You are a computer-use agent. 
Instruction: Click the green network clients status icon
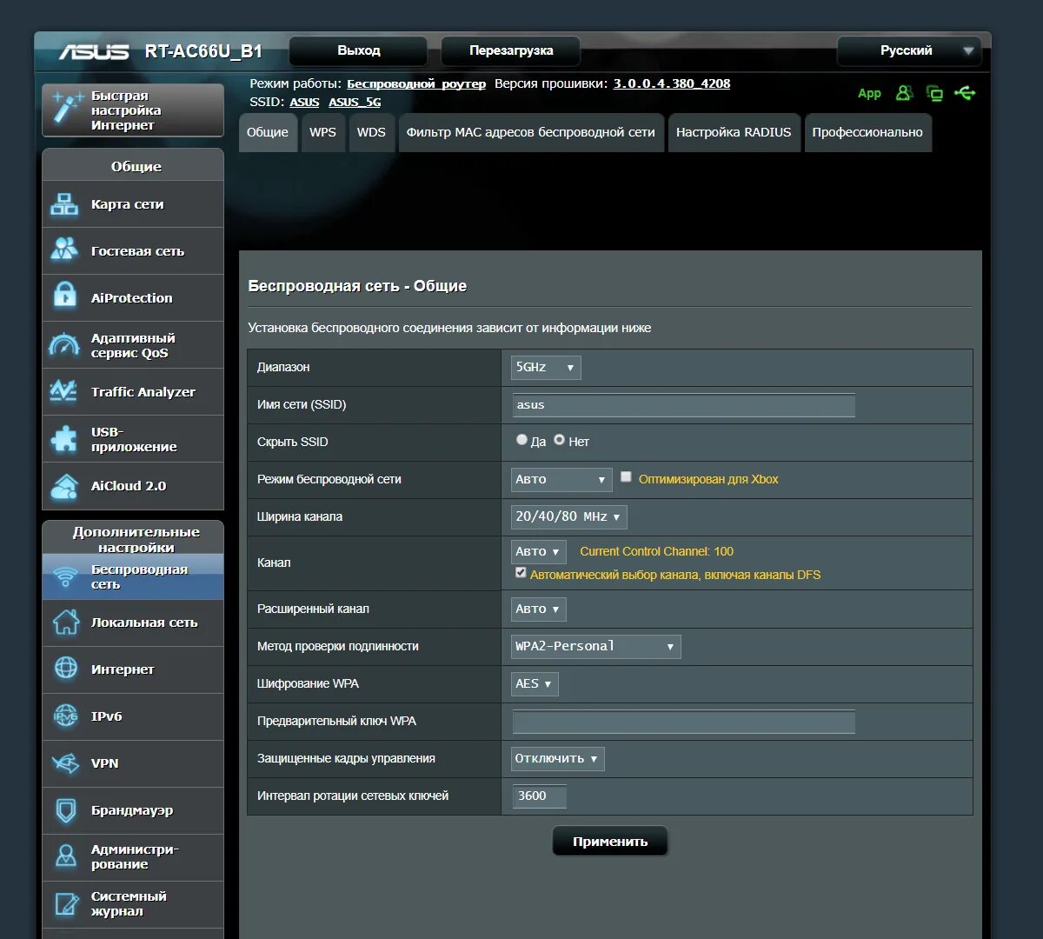[935, 93]
